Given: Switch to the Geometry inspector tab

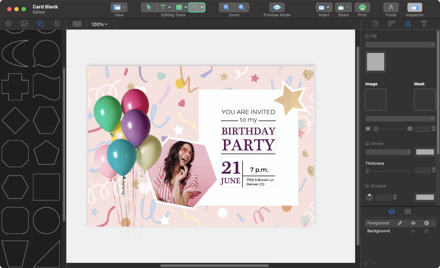Looking at the screenshot, I should [x=392, y=24].
